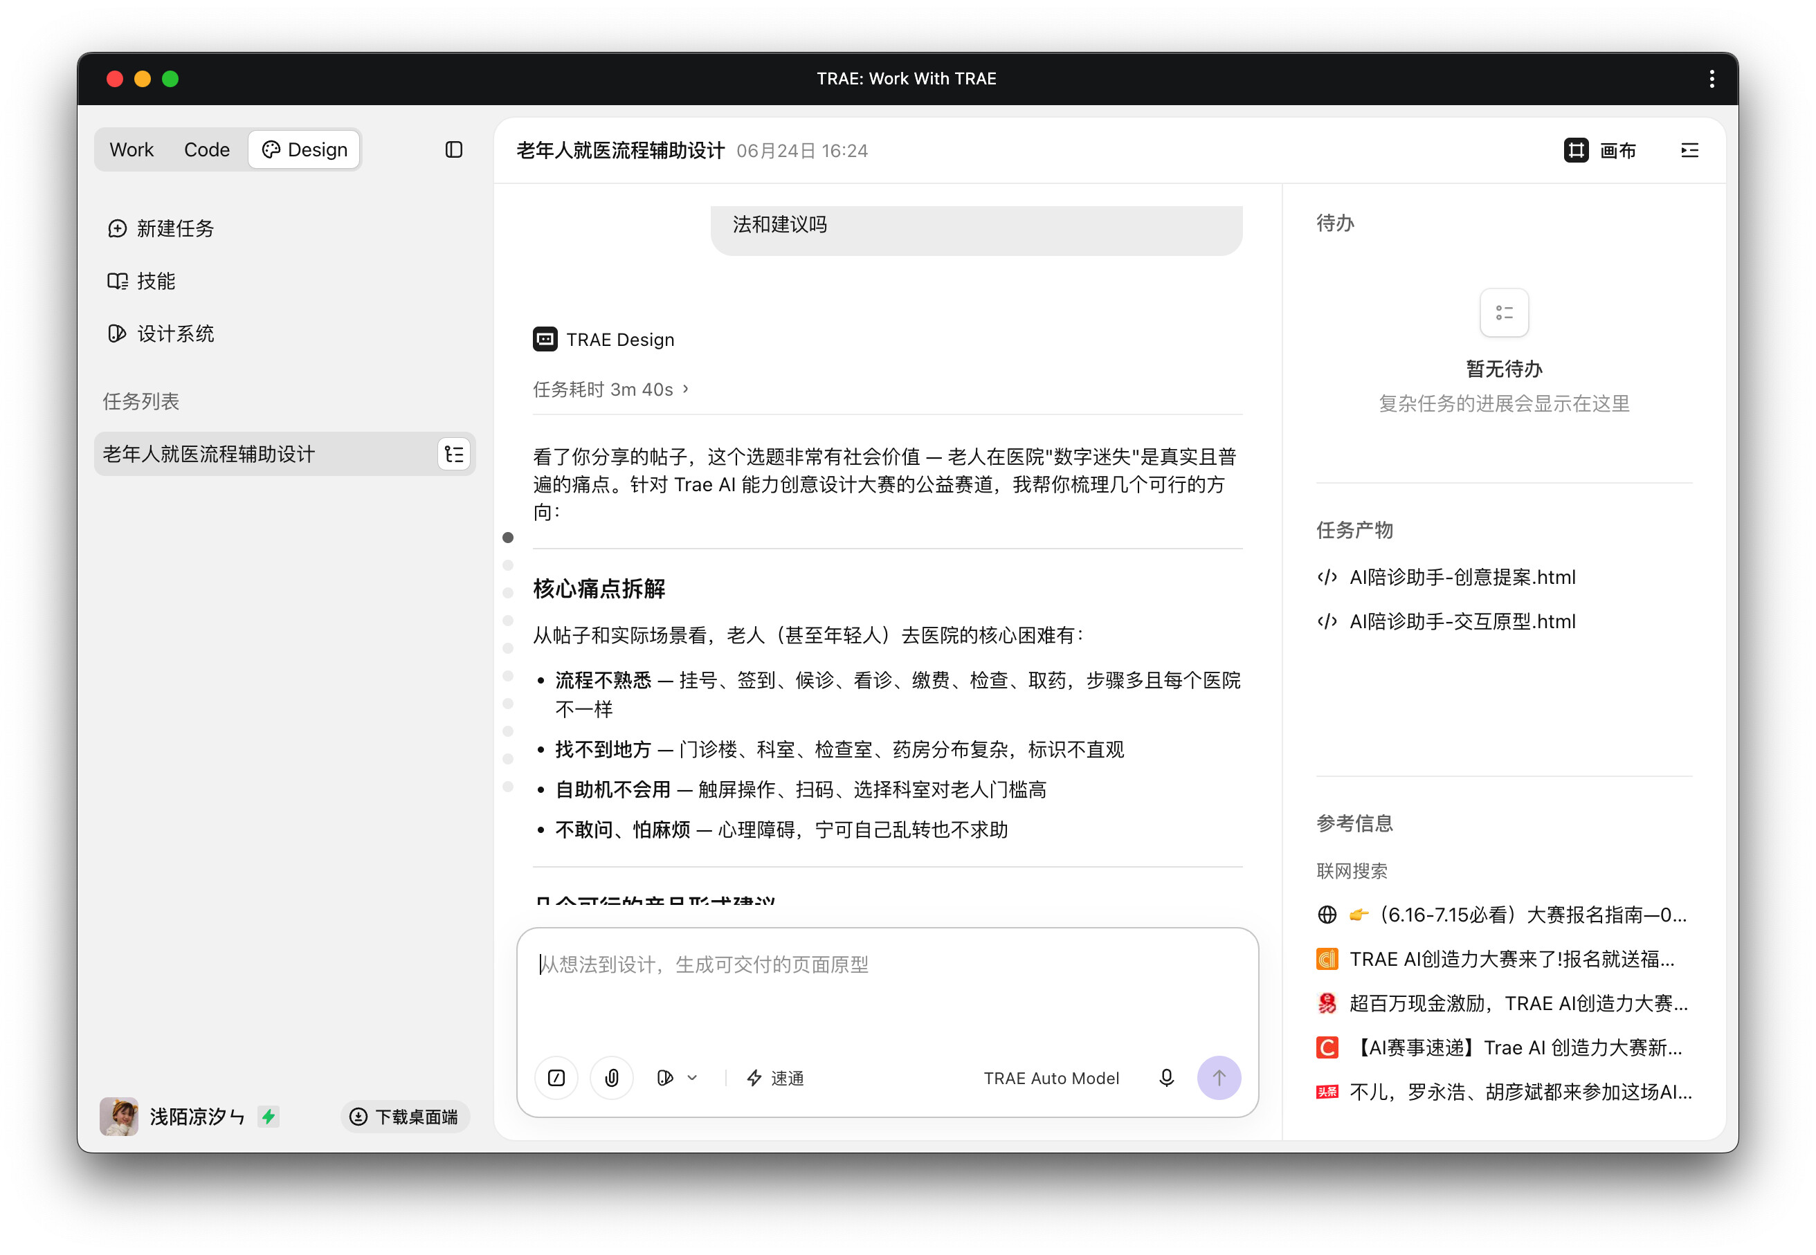The image size is (1816, 1255).
Task: Click the 头条 icon beside 不儿，罗永浩
Action: (x=1327, y=1092)
